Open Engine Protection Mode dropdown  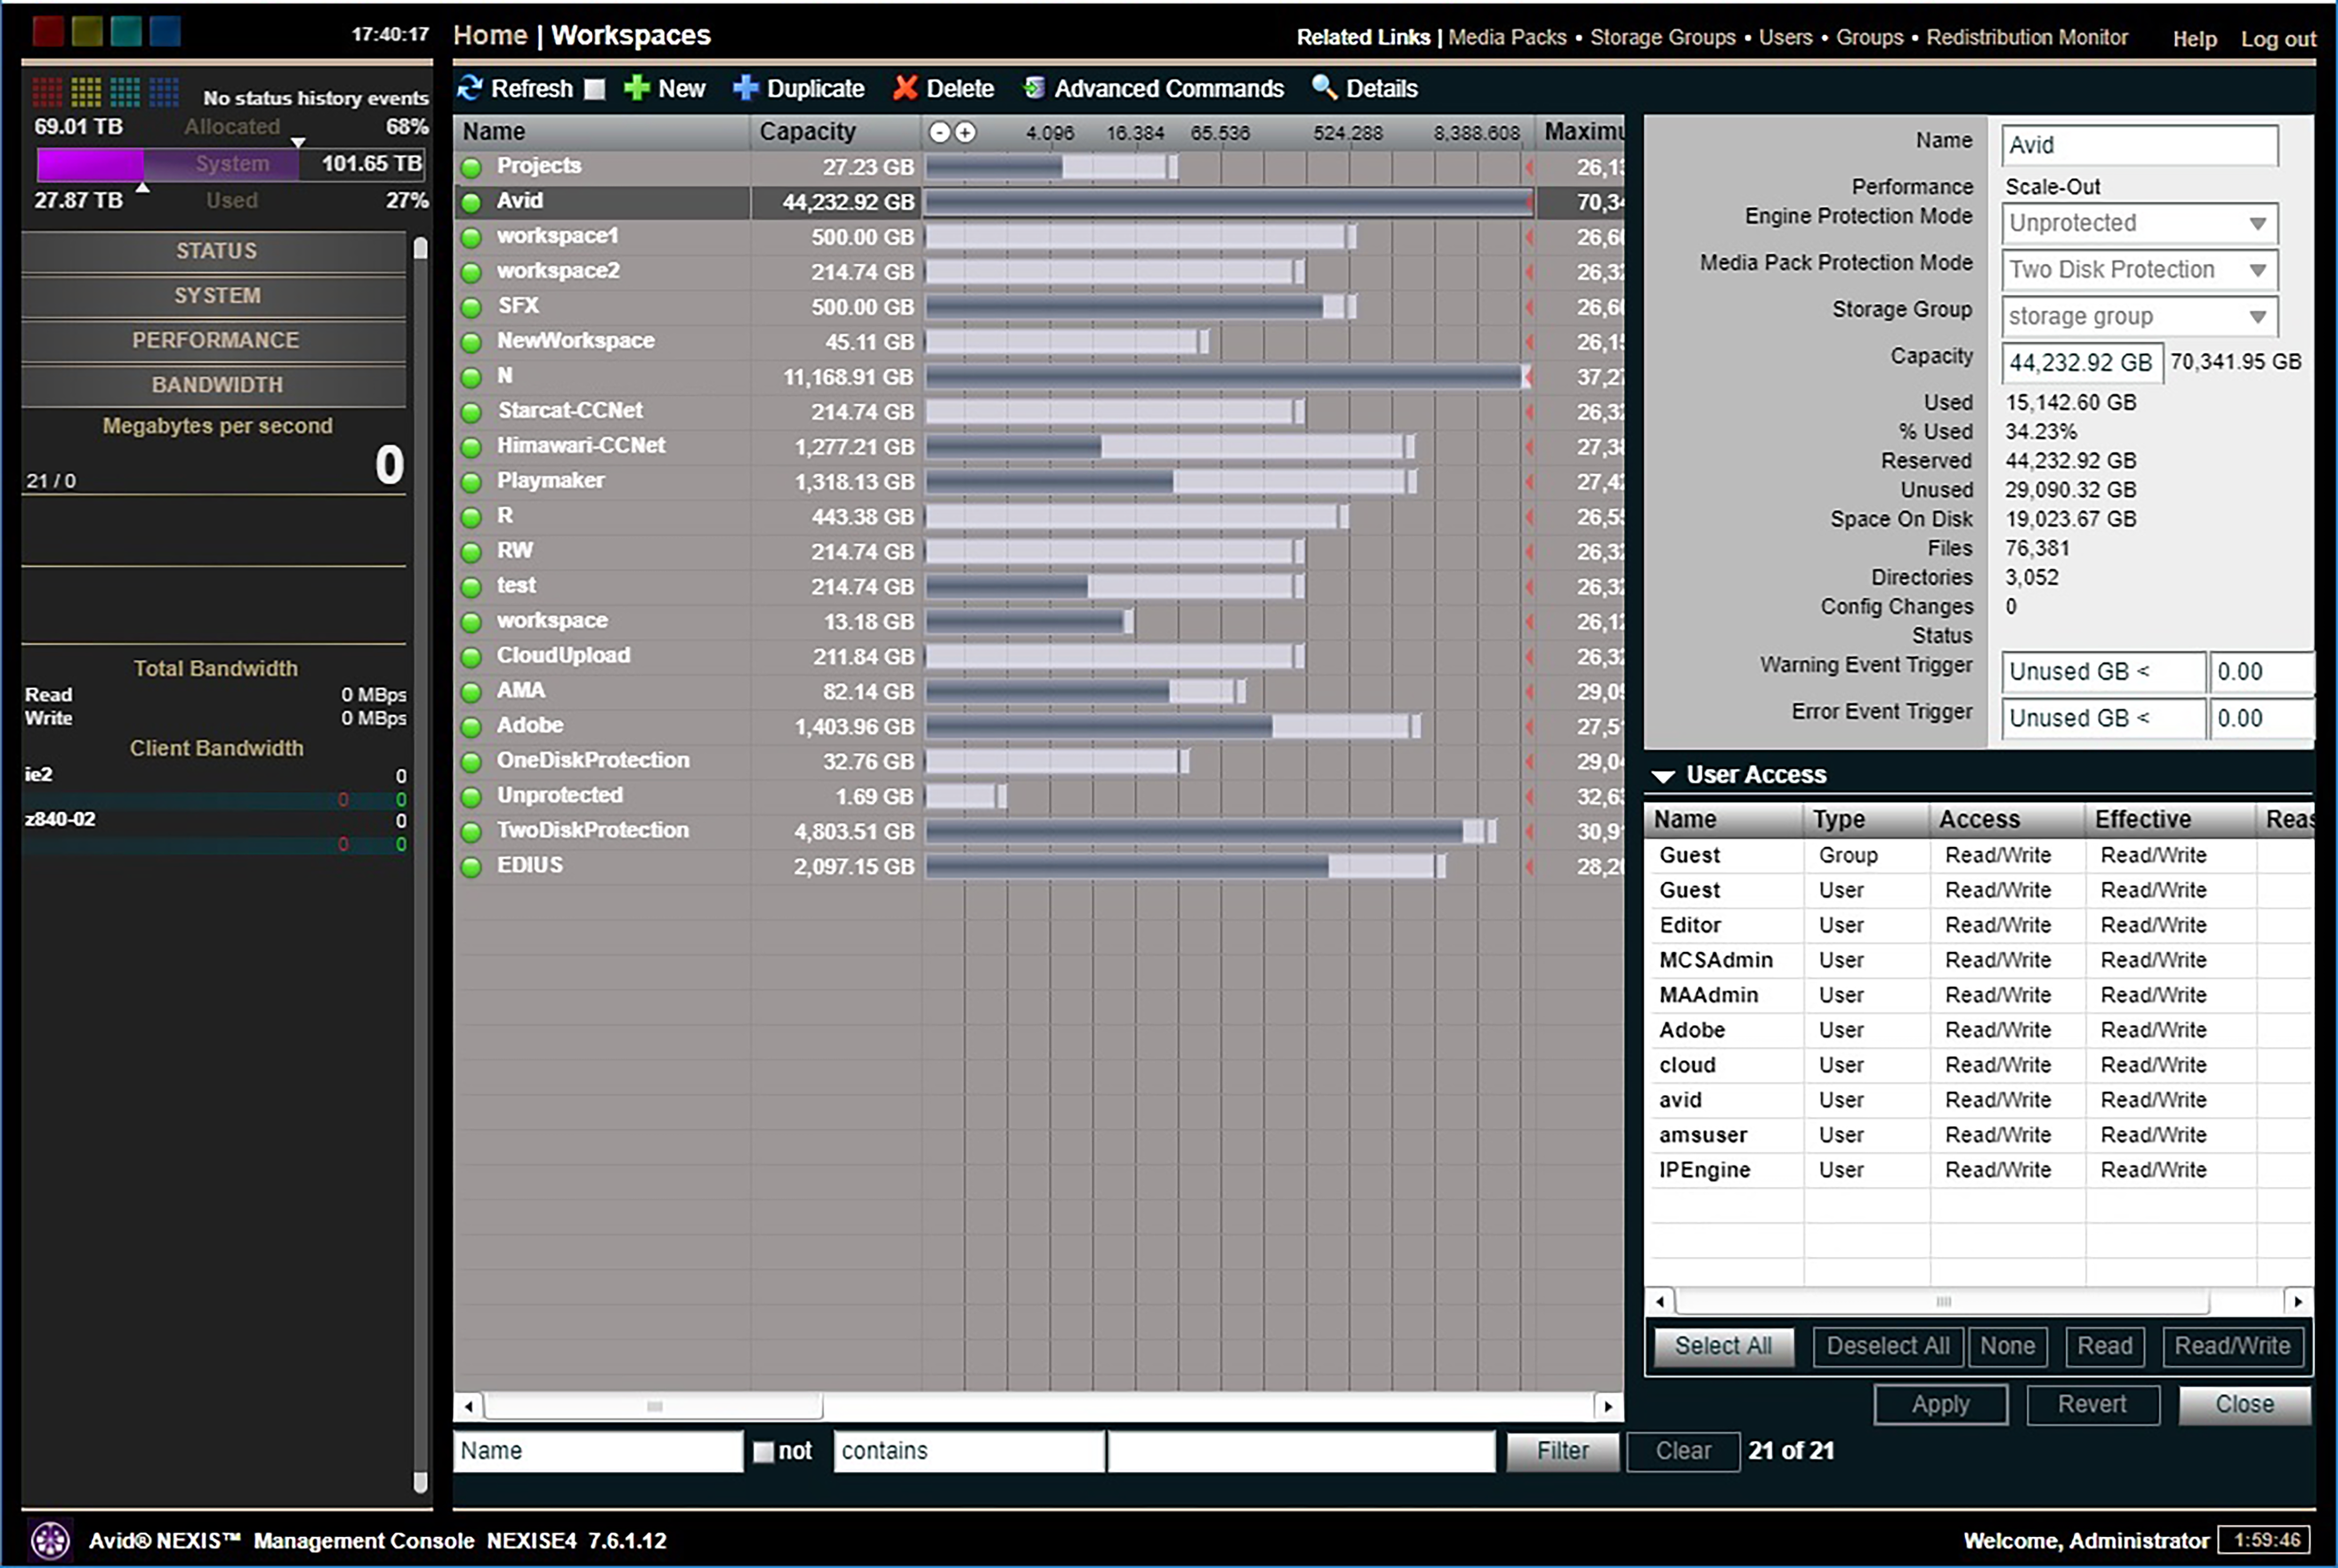(2139, 223)
